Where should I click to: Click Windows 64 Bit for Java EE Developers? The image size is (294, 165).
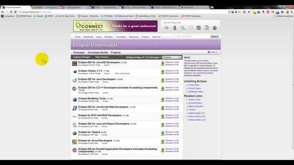[172, 65]
